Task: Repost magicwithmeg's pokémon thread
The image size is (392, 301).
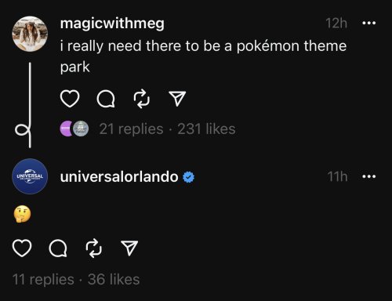Action: 142,99
